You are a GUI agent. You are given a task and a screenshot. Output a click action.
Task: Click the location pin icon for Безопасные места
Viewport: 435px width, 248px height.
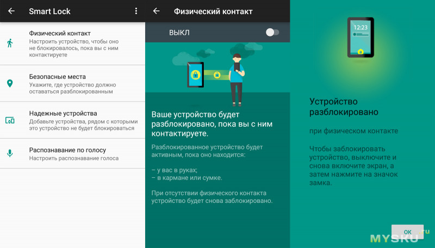[10, 84]
